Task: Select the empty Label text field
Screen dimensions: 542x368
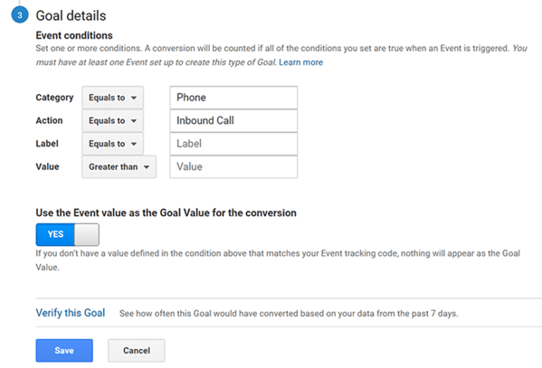Action: 233,144
